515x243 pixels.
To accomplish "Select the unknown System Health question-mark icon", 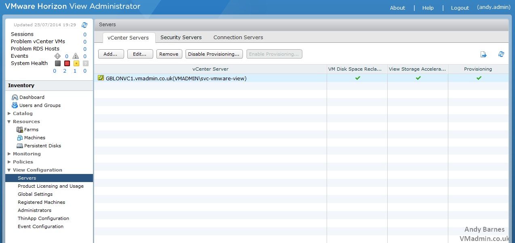I will 85,63.
